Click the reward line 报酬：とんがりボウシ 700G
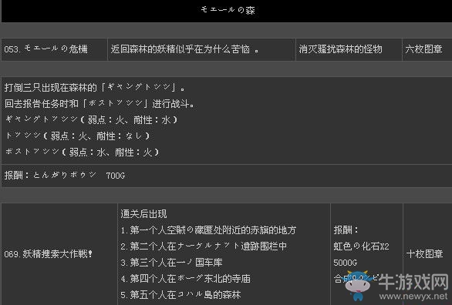 pyautogui.click(x=65, y=175)
